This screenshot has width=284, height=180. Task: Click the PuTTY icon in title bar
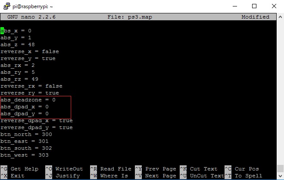tap(7, 6)
